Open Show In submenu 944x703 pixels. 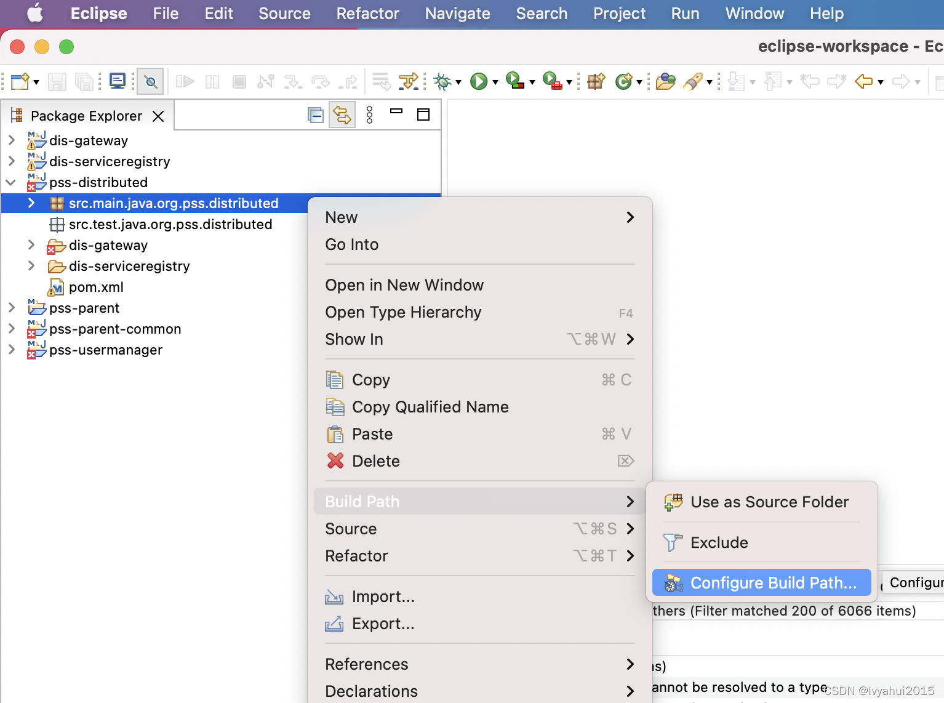[x=480, y=339]
